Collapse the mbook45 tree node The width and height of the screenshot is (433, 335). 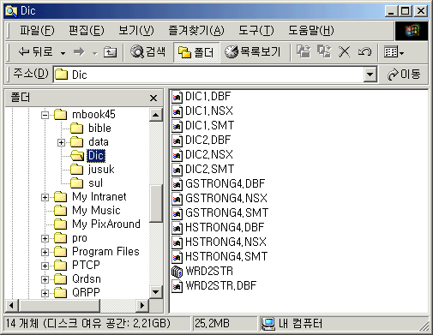coord(45,115)
